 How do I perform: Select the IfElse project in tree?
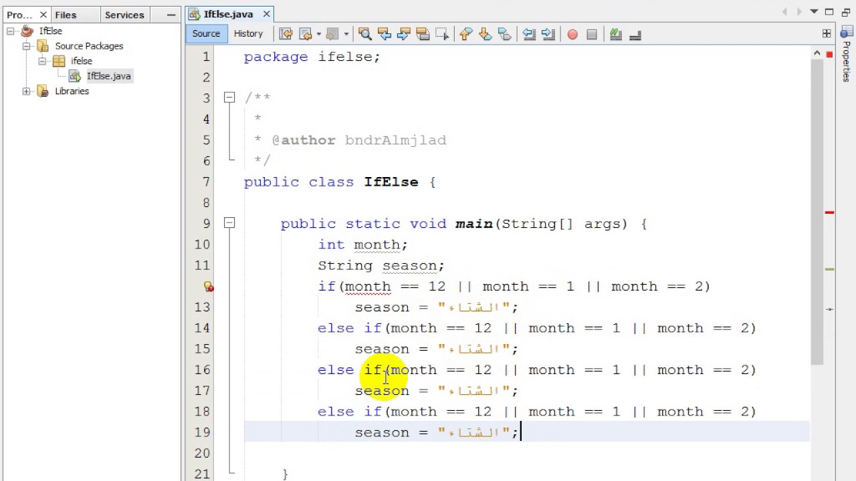[x=50, y=31]
